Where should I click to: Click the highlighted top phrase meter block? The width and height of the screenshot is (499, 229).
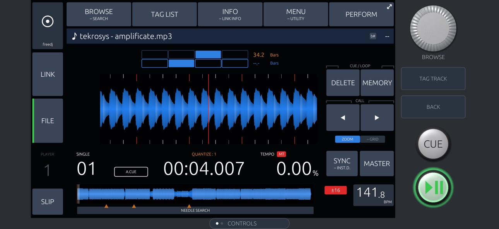208,54
